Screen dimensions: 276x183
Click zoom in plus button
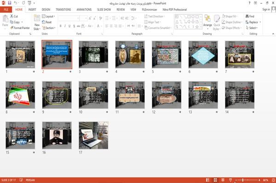259,180
